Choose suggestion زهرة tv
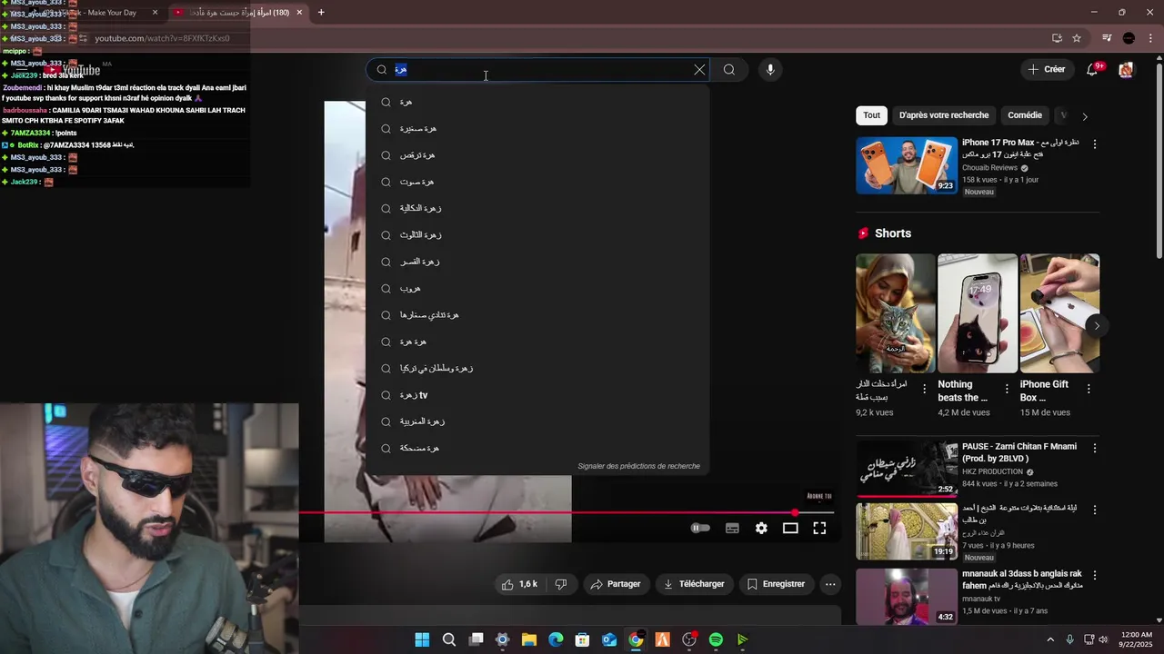This screenshot has width=1164, height=654. click(x=537, y=395)
